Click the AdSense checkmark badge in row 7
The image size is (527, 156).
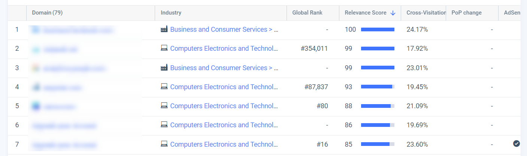[516, 144]
